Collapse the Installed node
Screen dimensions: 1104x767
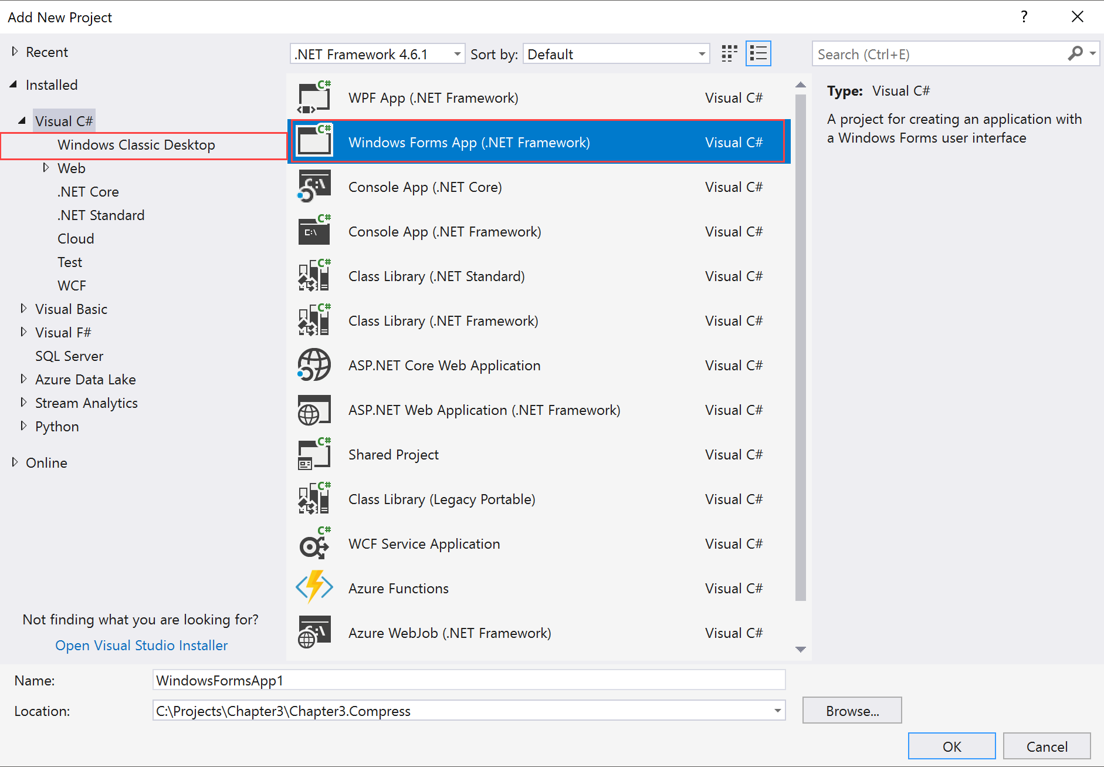pyautogui.click(x=13, y=85)
